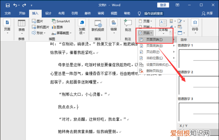
Task: Switch to the 帮助 tab
Action: pos(127,13)
